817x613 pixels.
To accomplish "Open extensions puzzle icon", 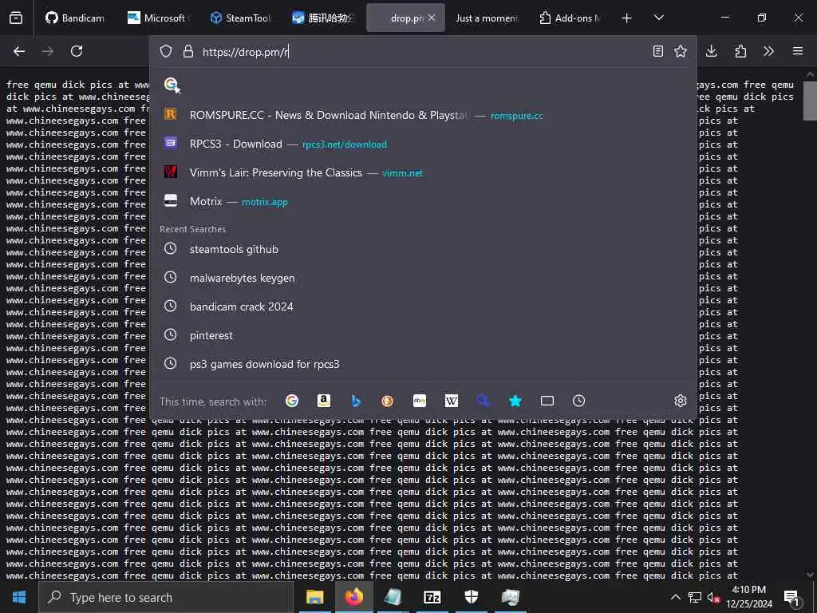I will click(x=740, y=51).
